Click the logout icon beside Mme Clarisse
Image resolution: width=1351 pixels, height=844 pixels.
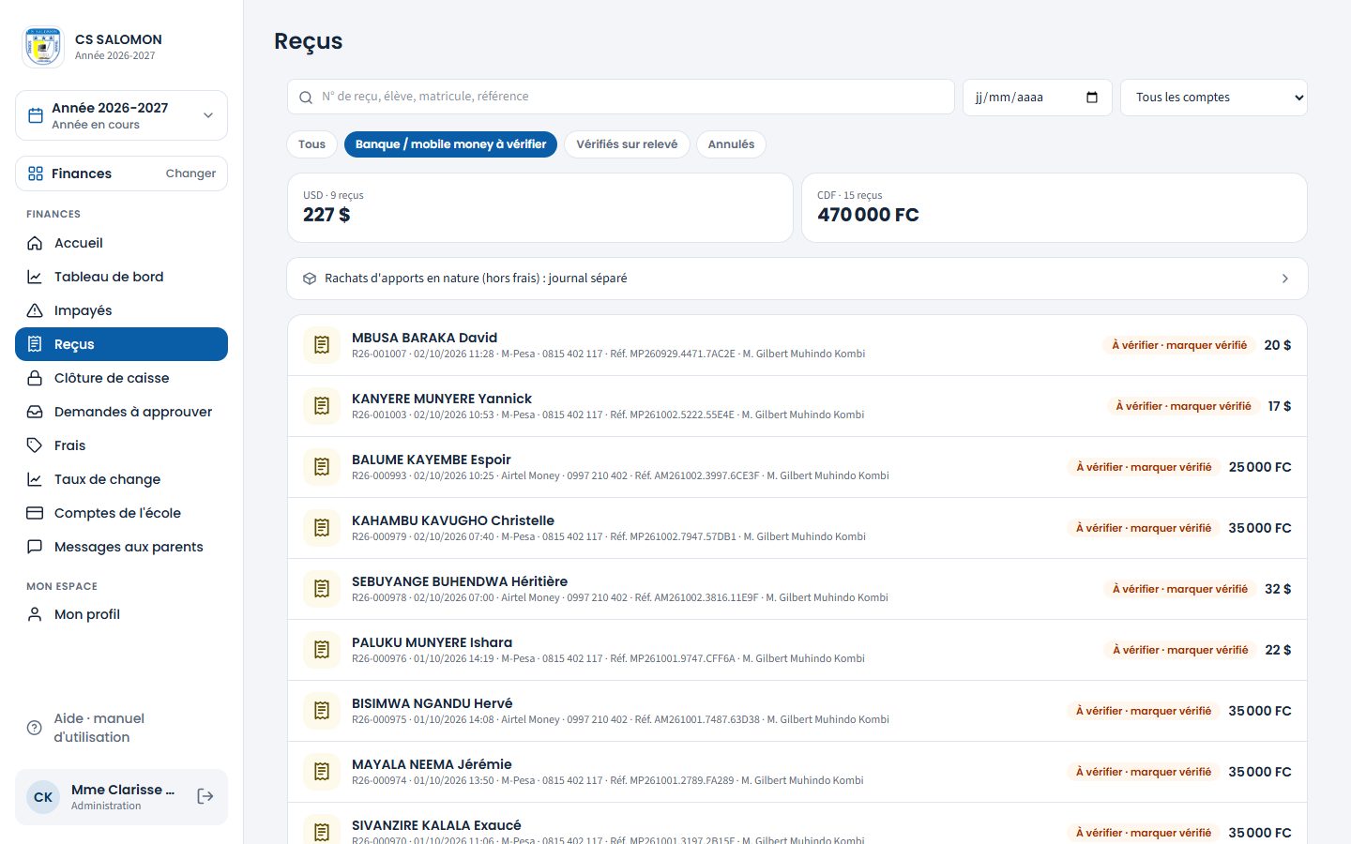pyautogui.click(x=205, y=796)
